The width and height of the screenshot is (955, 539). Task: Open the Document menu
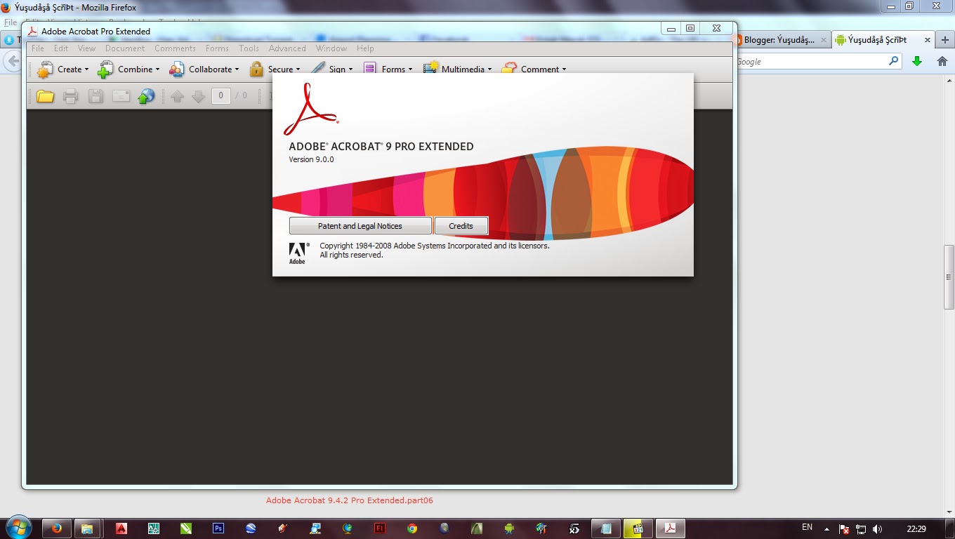[x=125, y=48]
